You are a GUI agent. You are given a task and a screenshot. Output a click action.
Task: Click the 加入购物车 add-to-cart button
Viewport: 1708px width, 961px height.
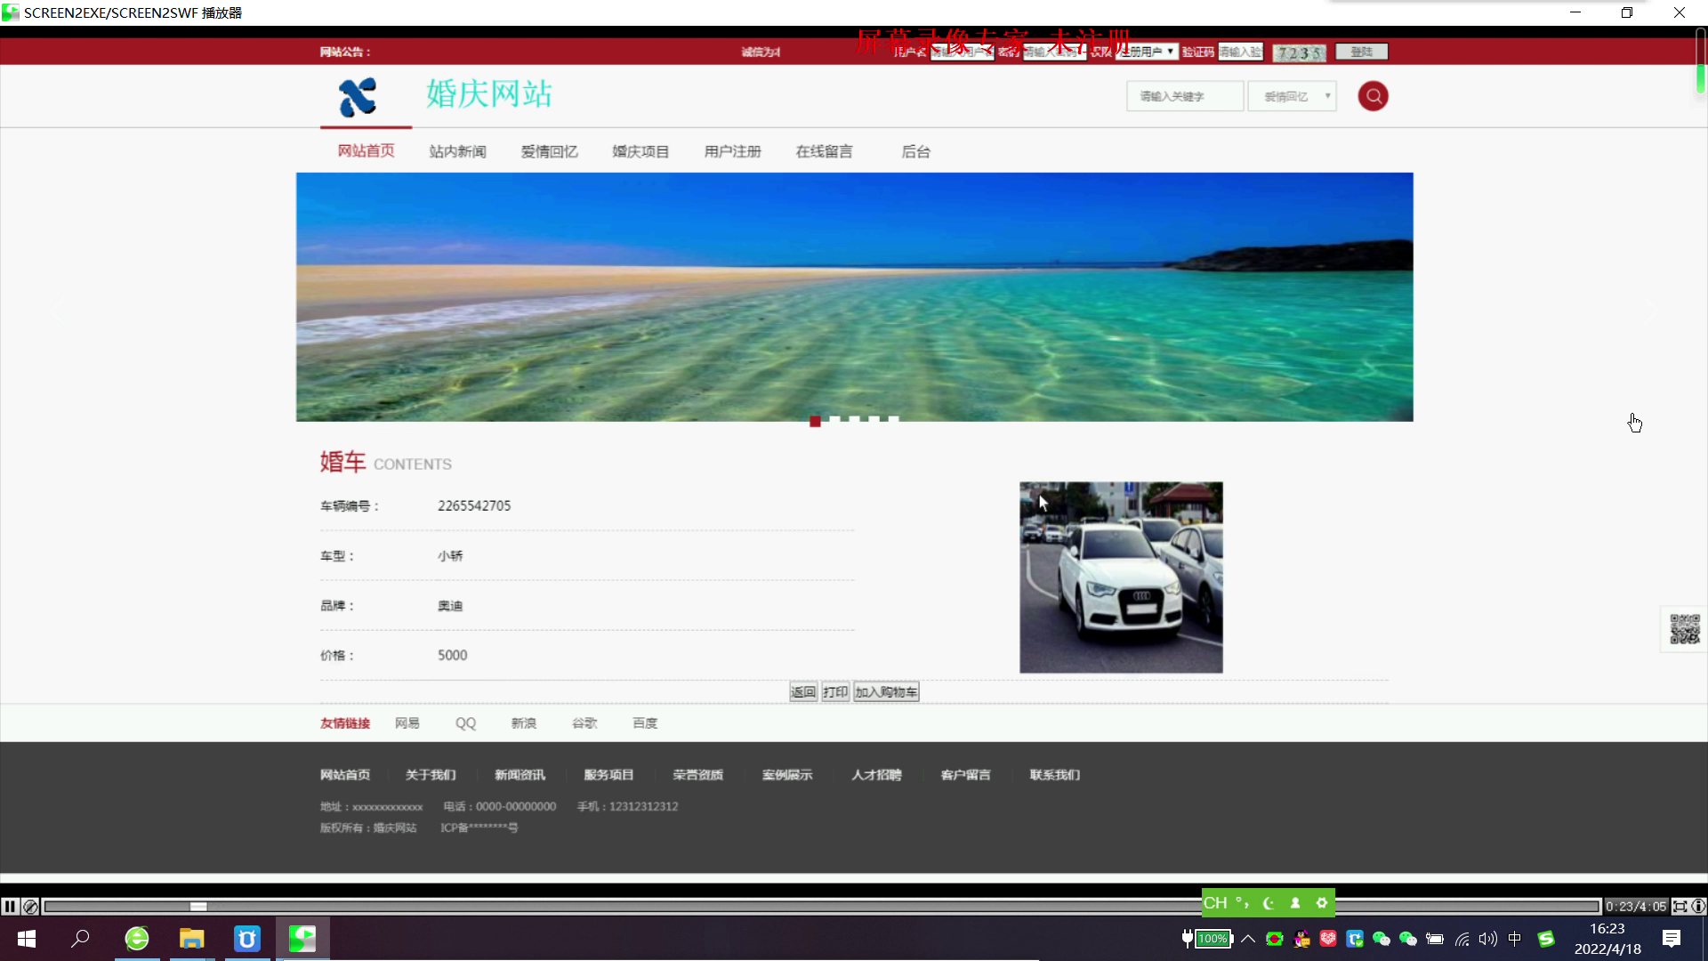point(886,692)
